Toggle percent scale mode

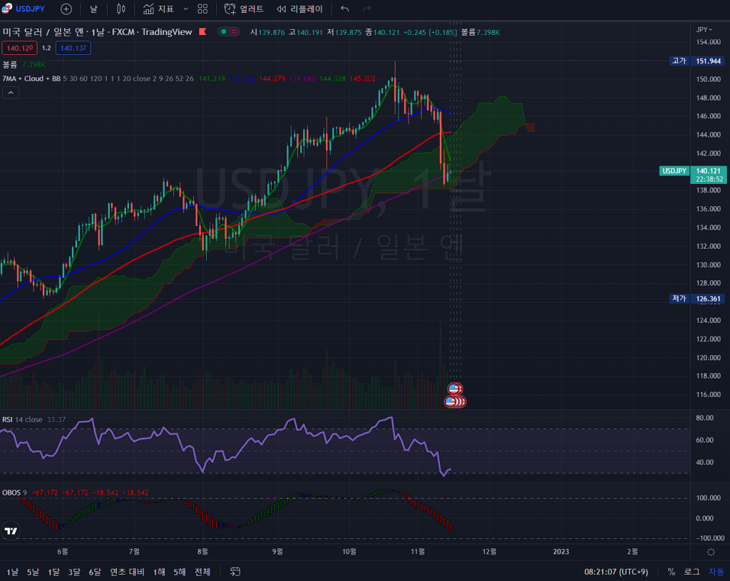tap(671, 572)
